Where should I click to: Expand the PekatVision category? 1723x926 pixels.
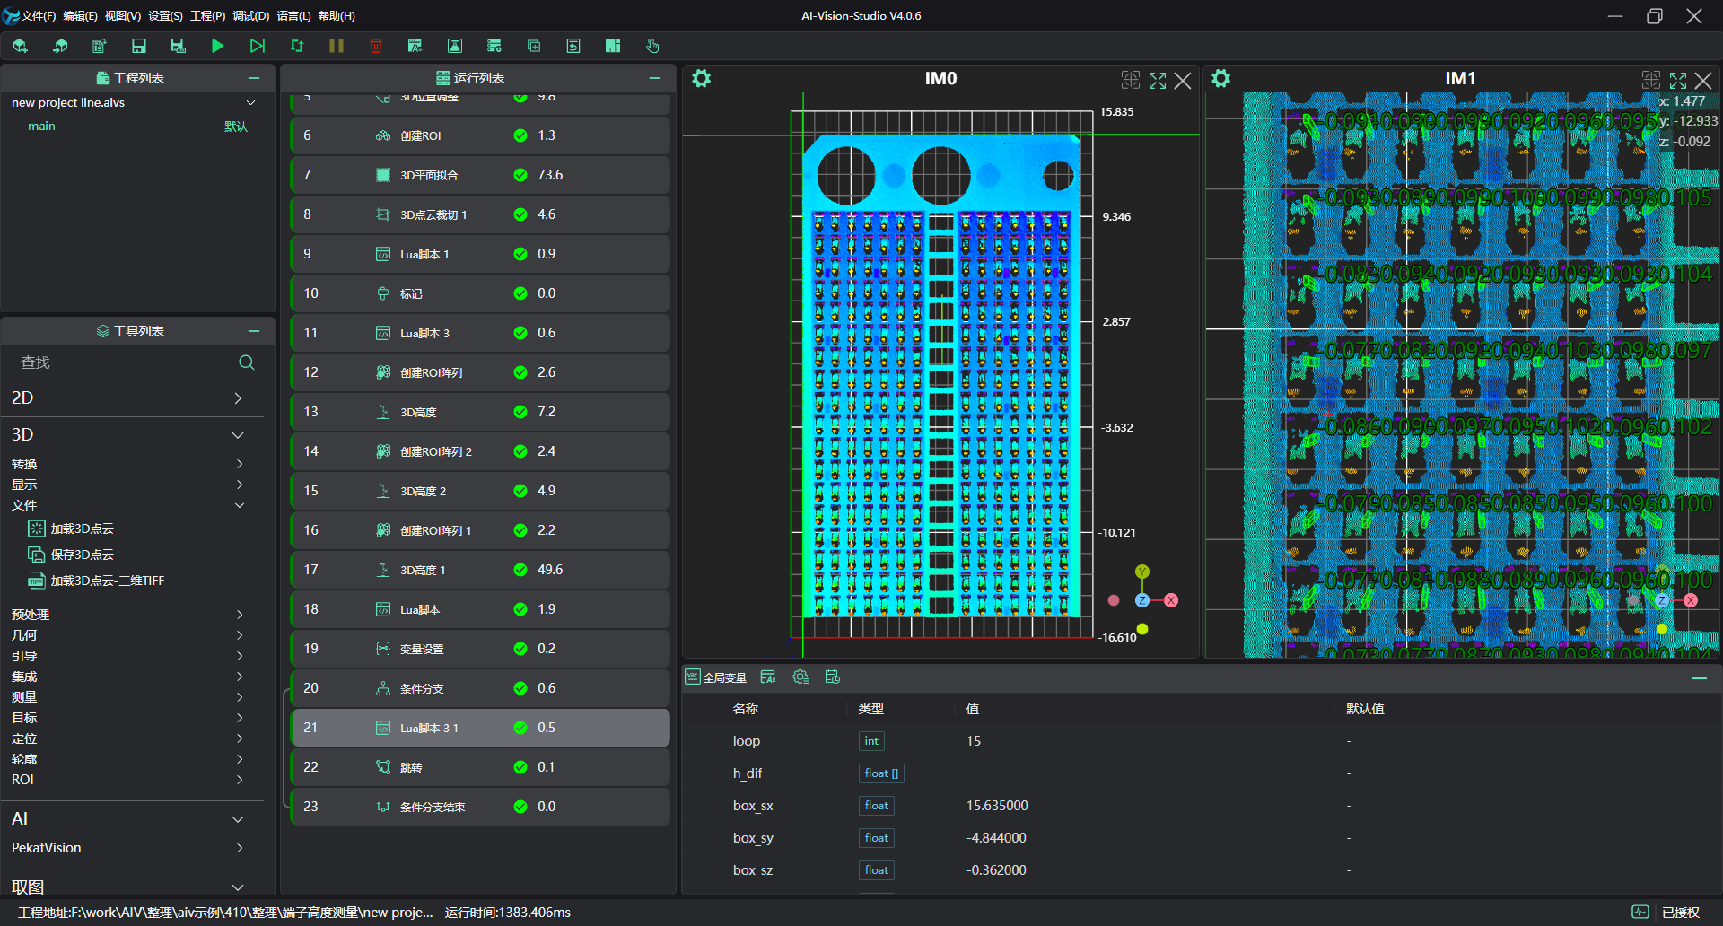(x=240, y=848)
